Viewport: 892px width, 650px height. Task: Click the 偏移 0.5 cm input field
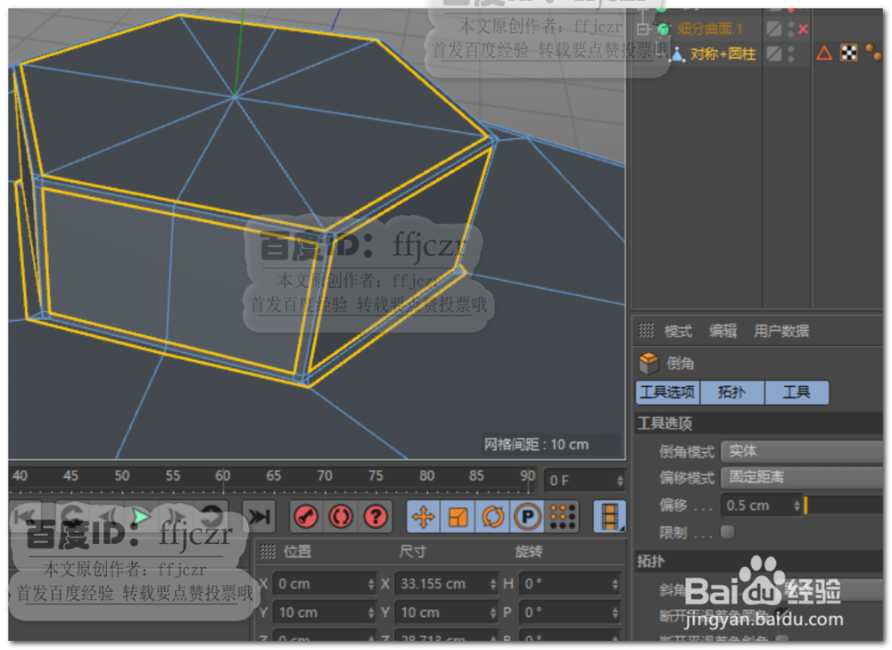761,505
